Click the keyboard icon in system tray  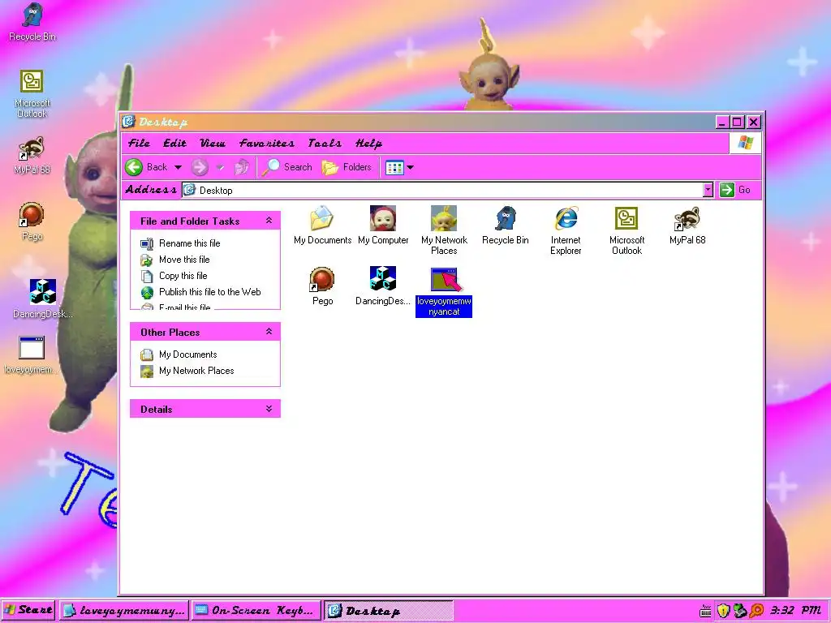point(705,611)
